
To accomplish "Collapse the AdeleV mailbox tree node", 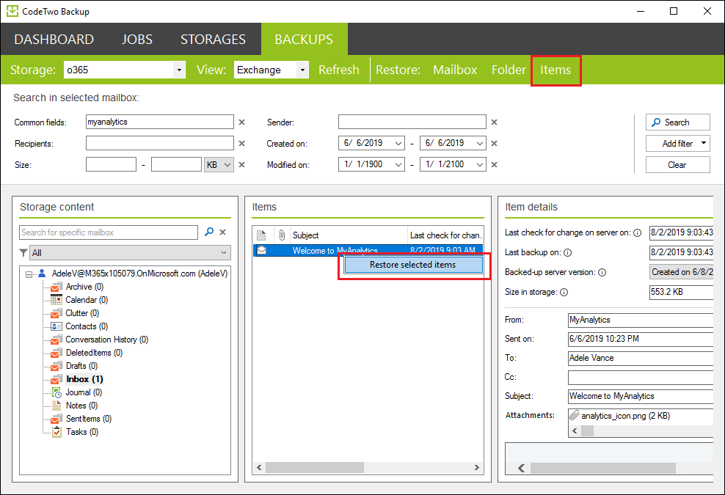I will pos(29,274).
